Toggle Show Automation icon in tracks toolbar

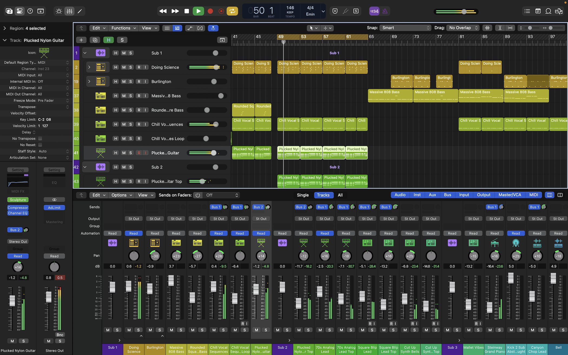[x=190, y=28]
